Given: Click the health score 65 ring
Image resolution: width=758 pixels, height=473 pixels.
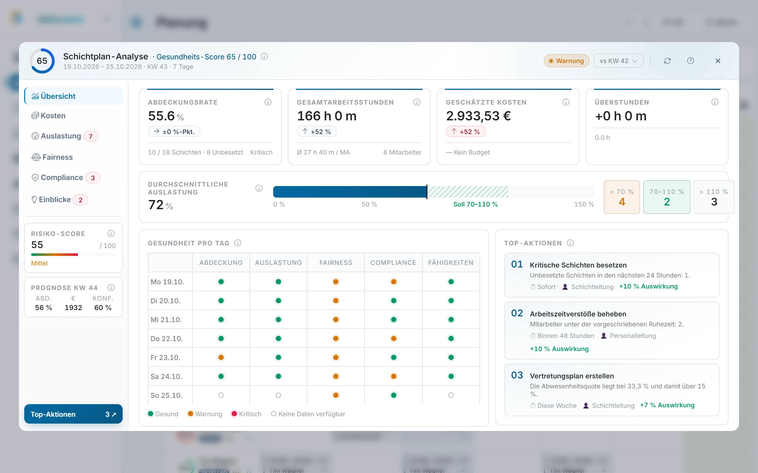Looking at the screenshot, I should click(x=42, y=61).
